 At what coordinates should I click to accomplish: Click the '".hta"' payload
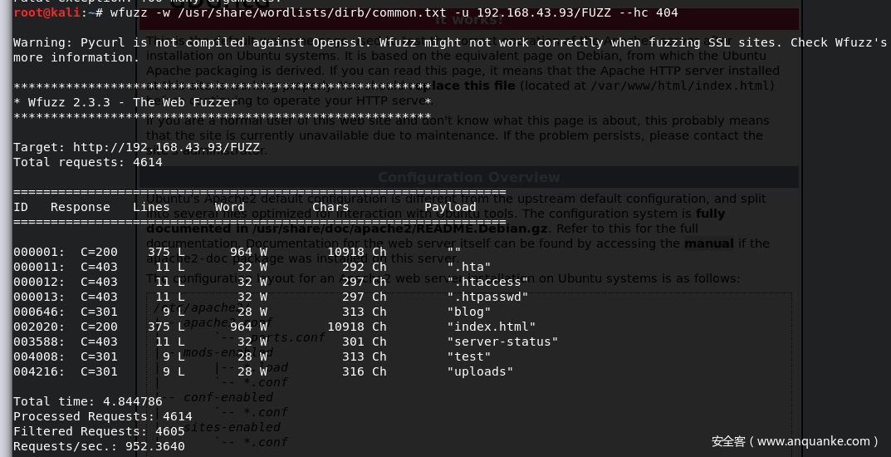click(x=469, y=267)
